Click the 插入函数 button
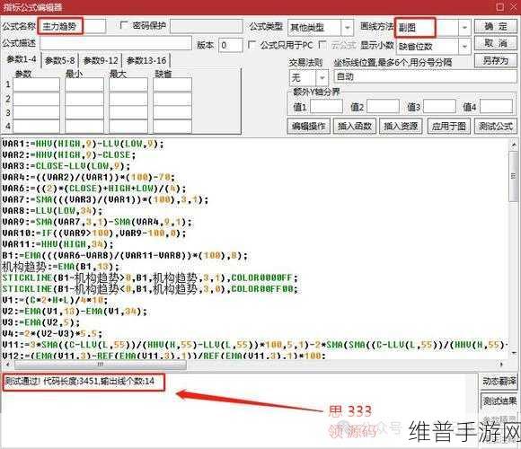The image size is (521, 449). click(x=355, y=127)
